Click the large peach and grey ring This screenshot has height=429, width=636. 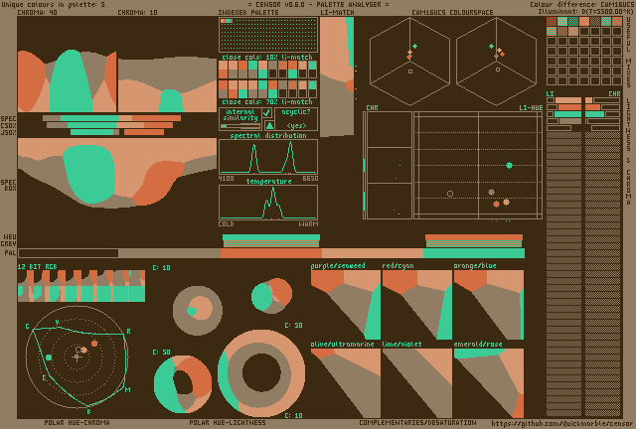tap(261, 373)
